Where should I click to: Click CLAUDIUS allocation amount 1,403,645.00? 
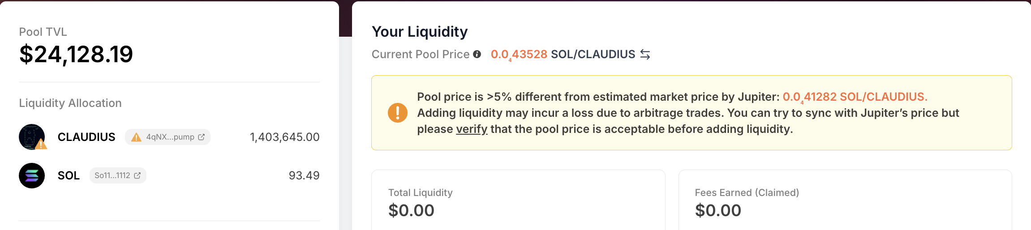pyautogui.click(x=284, y=137)
